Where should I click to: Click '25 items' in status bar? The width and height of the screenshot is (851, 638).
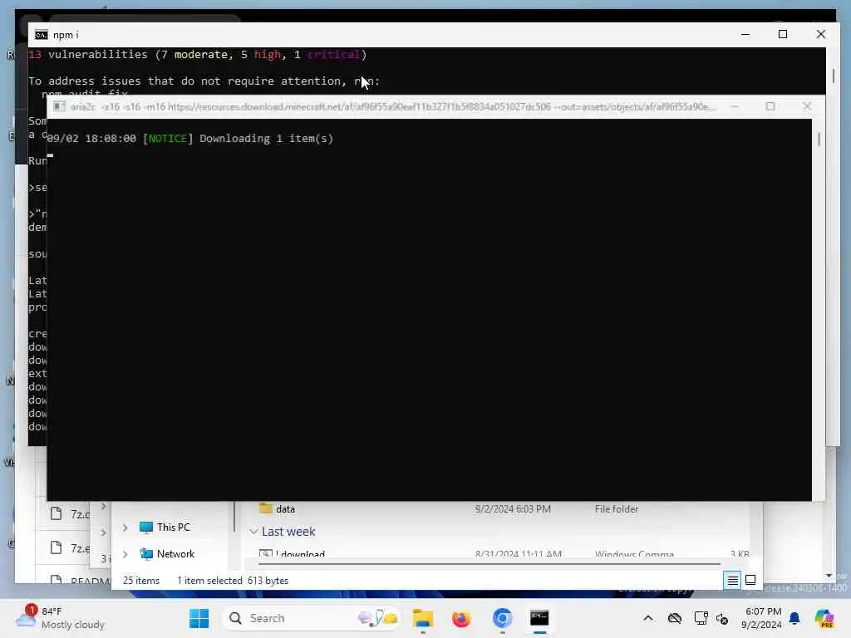tap(141, 581)
